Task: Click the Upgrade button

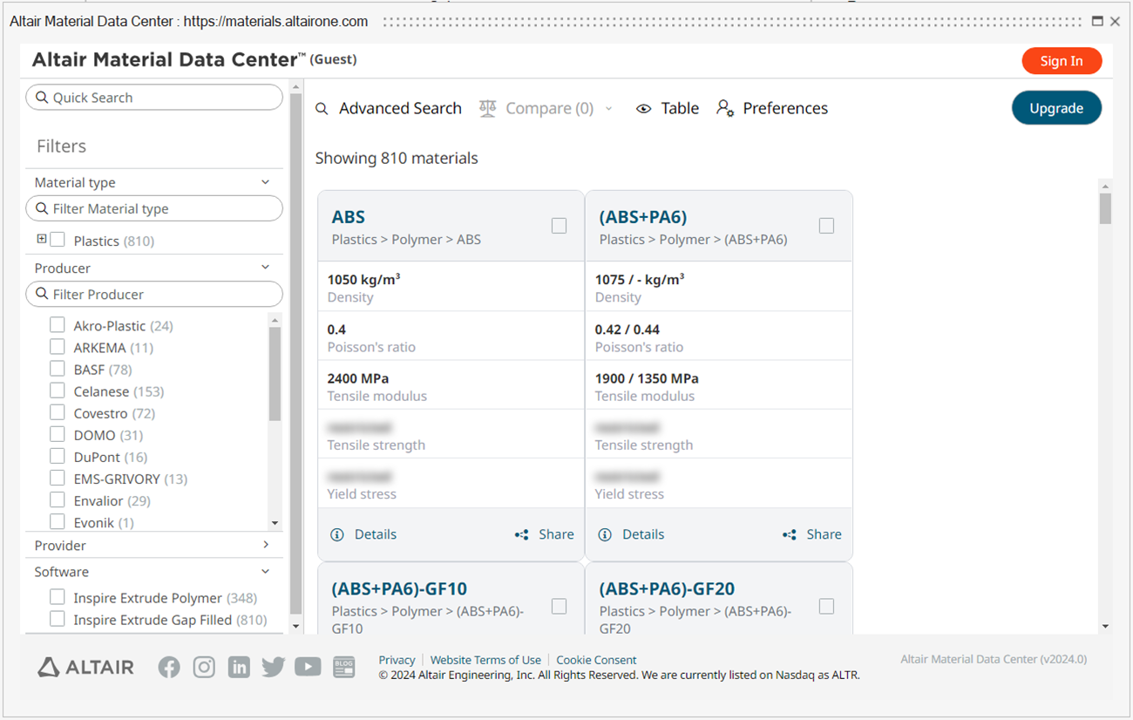Action: (1056, 108)
